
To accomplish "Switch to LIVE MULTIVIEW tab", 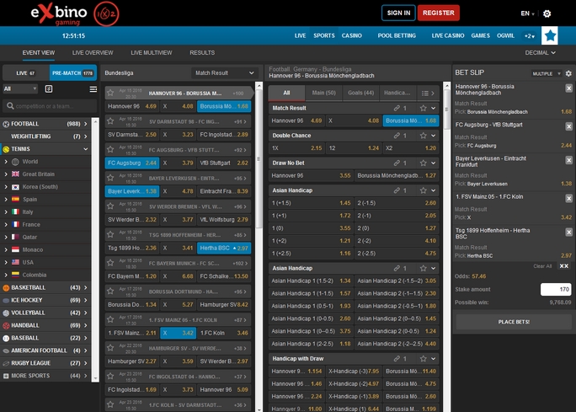I will point(152,53).
